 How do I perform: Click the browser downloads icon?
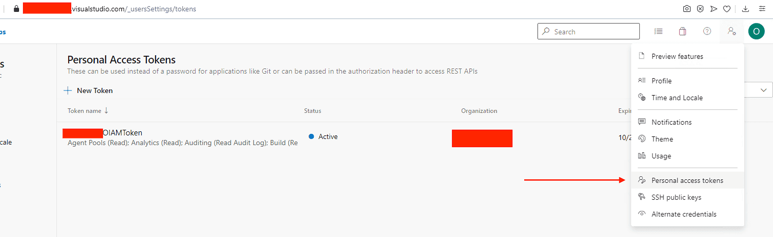coord(745,9)
